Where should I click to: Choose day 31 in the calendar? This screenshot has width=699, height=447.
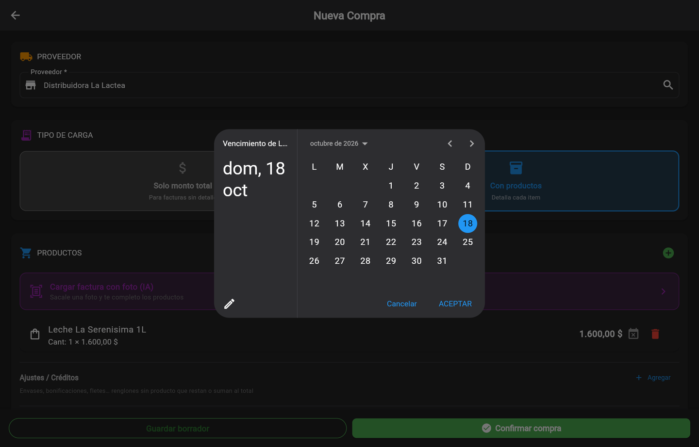point(442,261)
